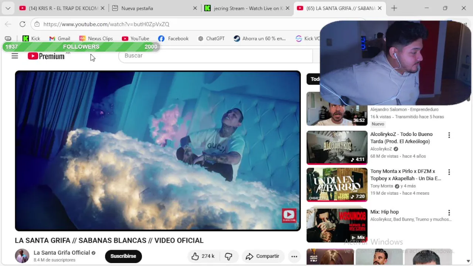Dislike the video with thumbs down
This screenshot has height=266, width=473.
coord(229,256)
